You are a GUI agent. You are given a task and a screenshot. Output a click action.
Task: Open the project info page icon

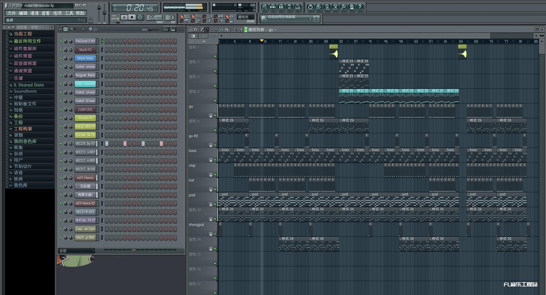tap(351, 7)
